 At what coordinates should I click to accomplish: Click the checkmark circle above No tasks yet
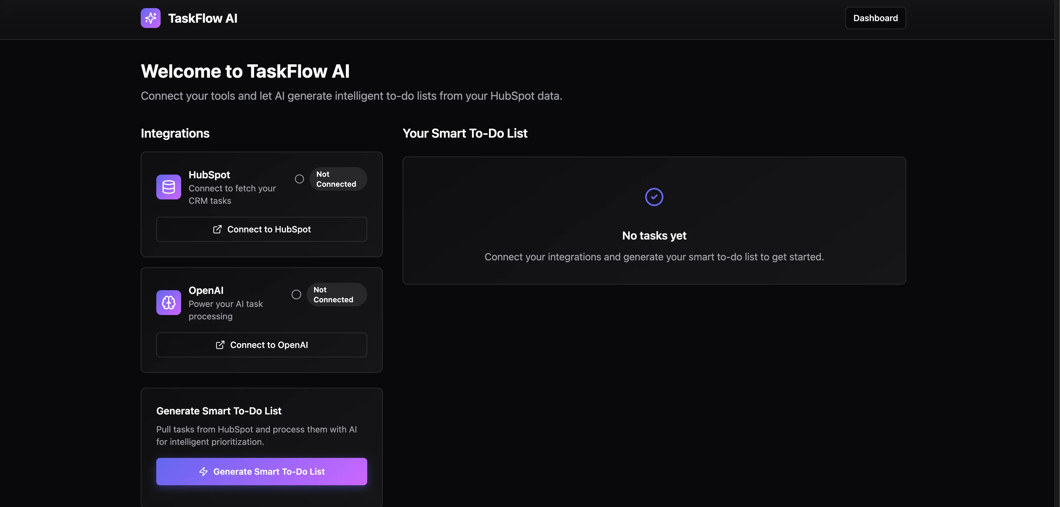pos(654,197)
